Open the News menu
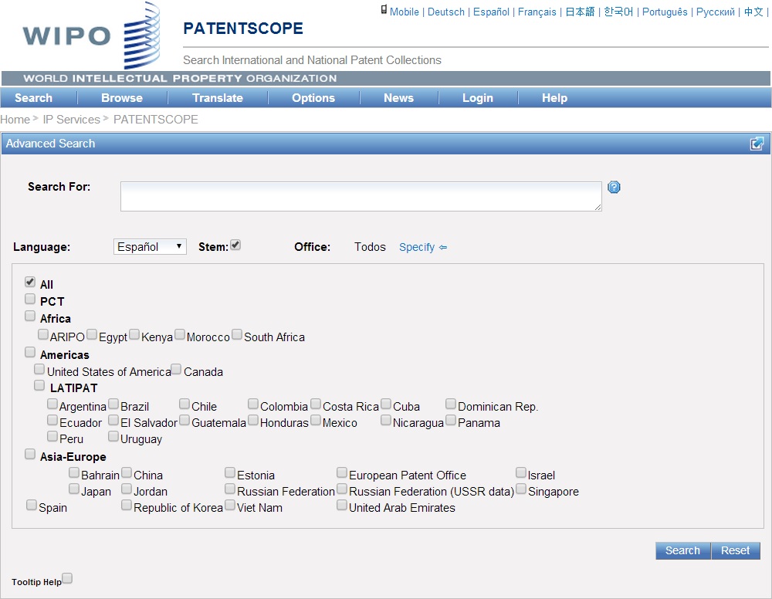This screenshot has height=599, width=772. pyautogui.click(x=399, y=98)
